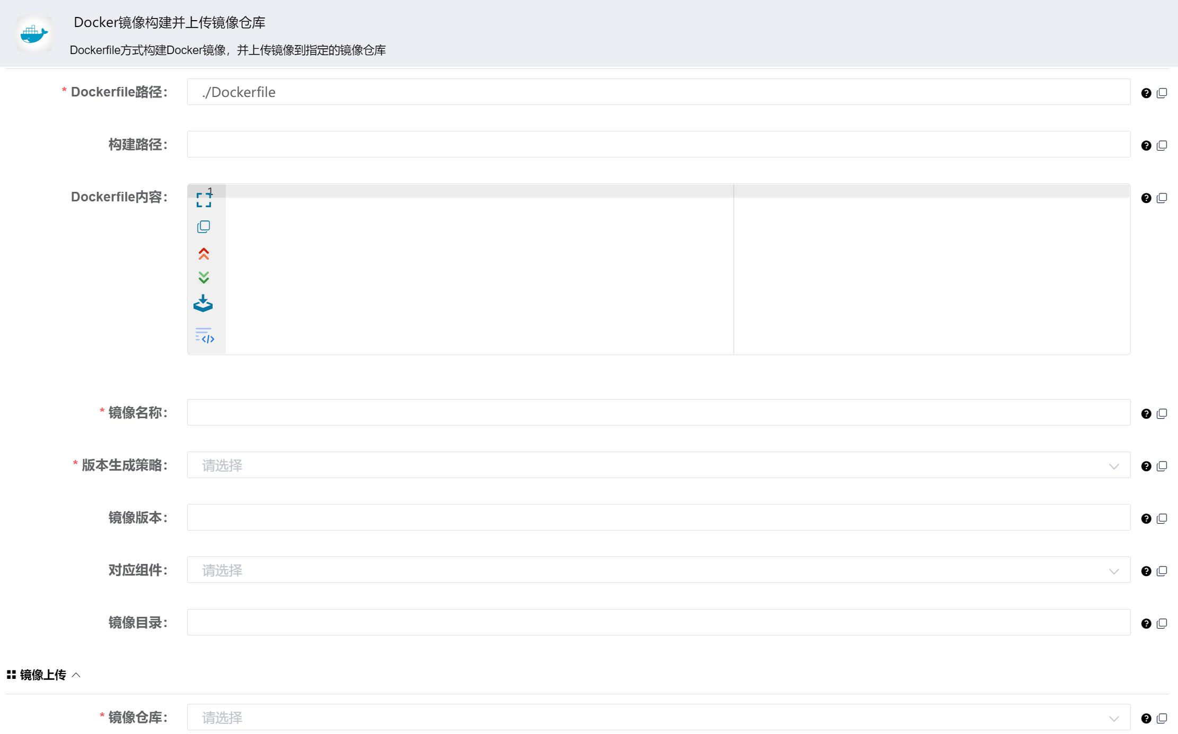Open help for the 镜像名称 field

(1147, 413)
